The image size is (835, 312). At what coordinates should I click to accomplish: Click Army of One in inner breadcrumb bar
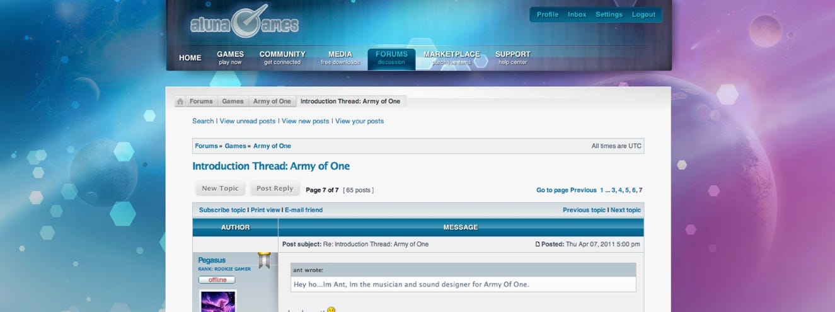pyautogui.click(x=272, y=146)
